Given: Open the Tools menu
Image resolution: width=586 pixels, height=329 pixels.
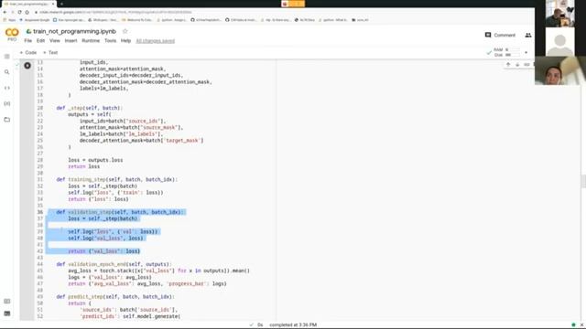Looking at the screenshot, I should click(x=110, y=40).
